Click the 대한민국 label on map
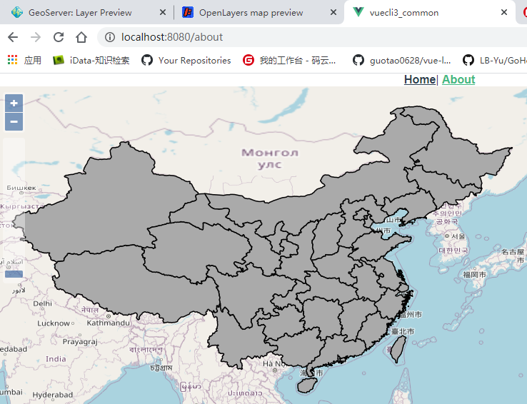The width and height of the screenshot is (527, 404). [x=453, y=251]
